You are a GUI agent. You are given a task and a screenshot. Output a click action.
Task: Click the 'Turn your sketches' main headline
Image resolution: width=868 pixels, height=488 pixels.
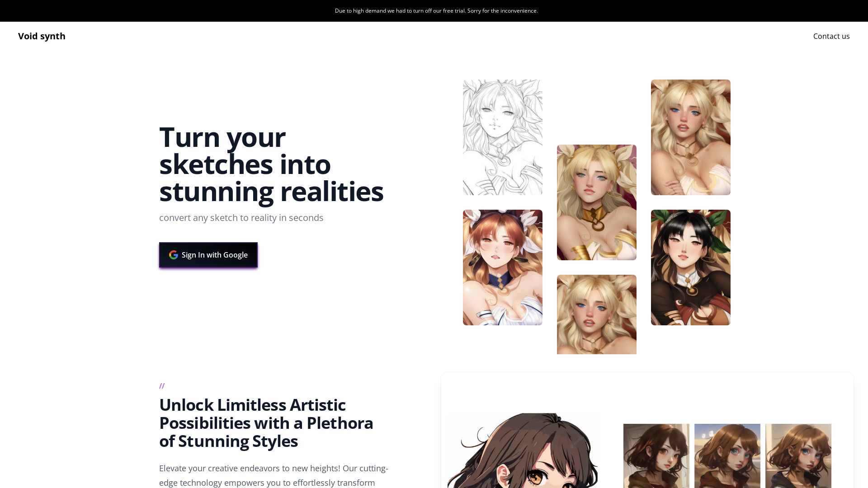271,164
